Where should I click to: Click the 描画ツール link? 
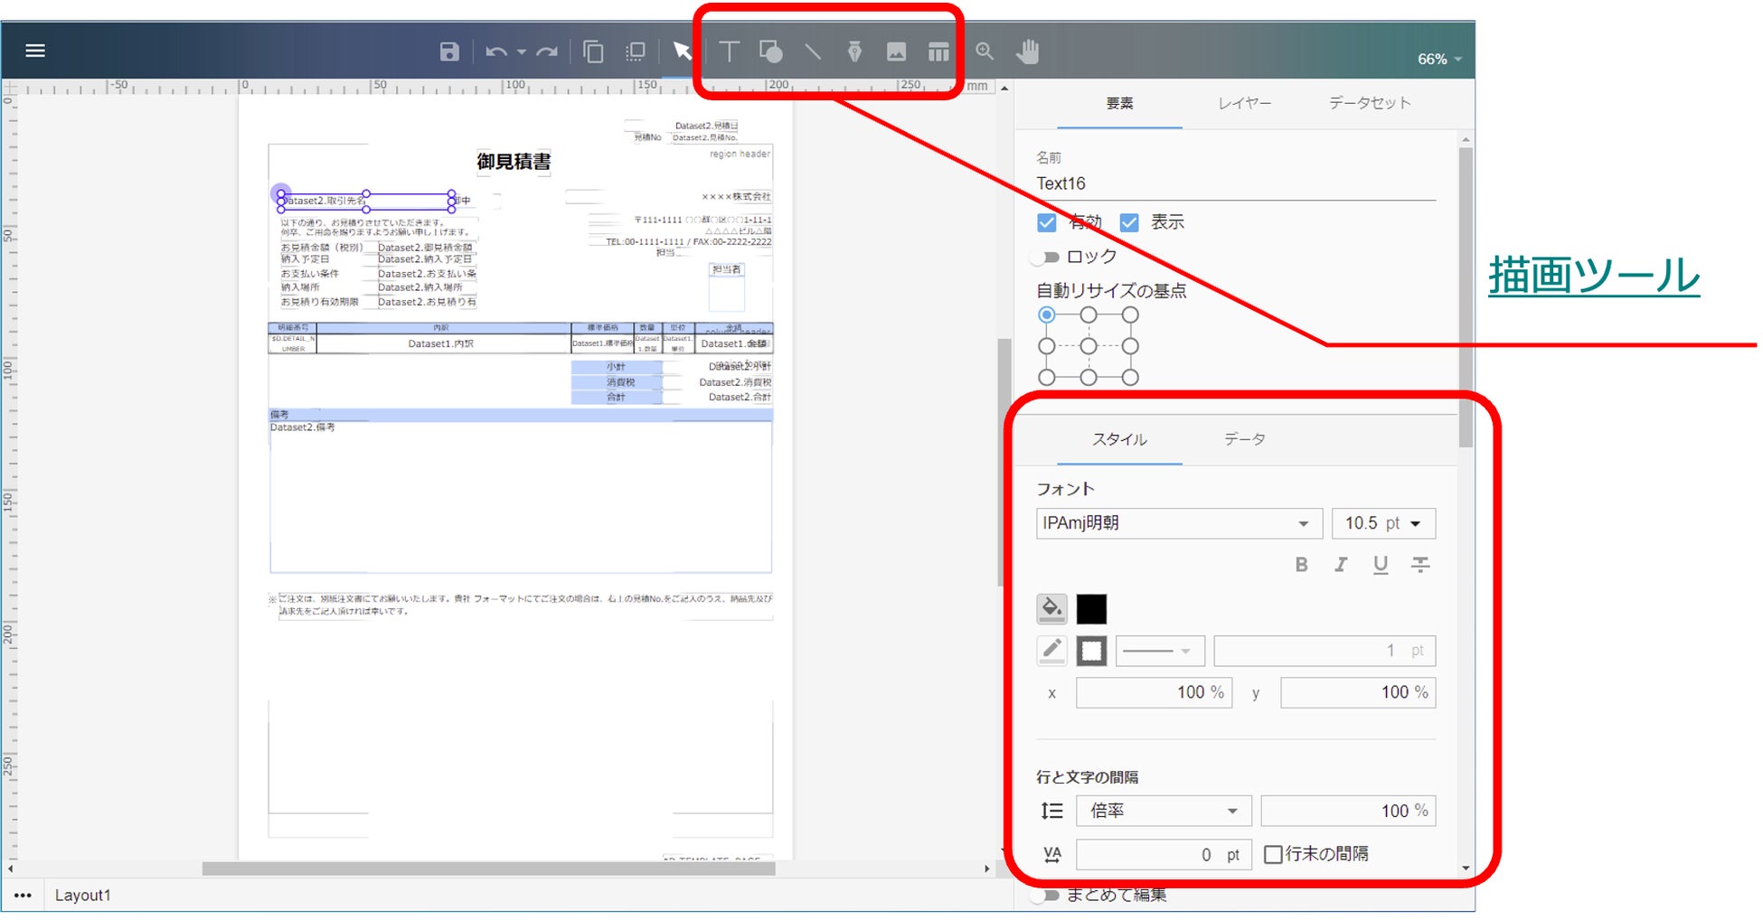click(1594, 276)
